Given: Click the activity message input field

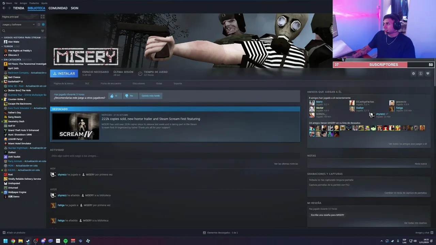Looking at the screenshot, I should click(x=174, y=156).
